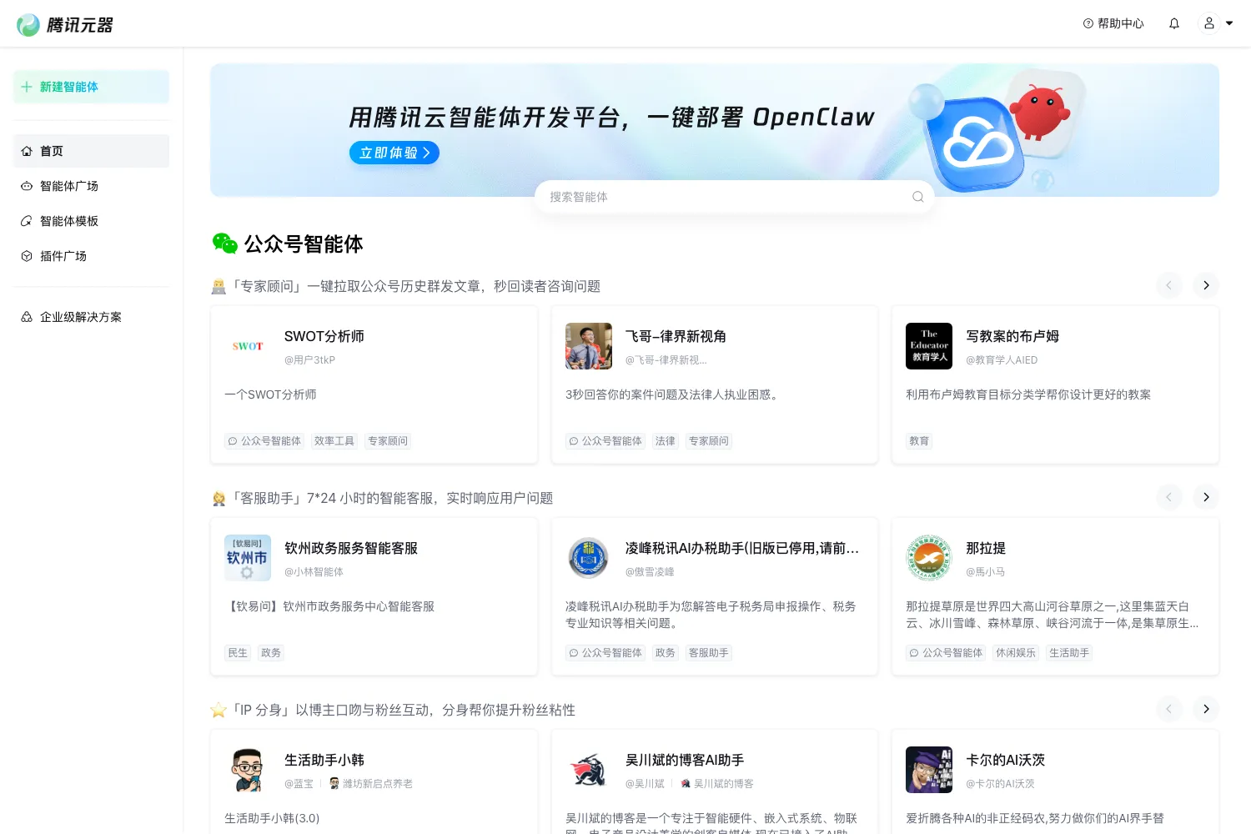
Task: Click author @用户3tkP
Action: coord(309,360)
